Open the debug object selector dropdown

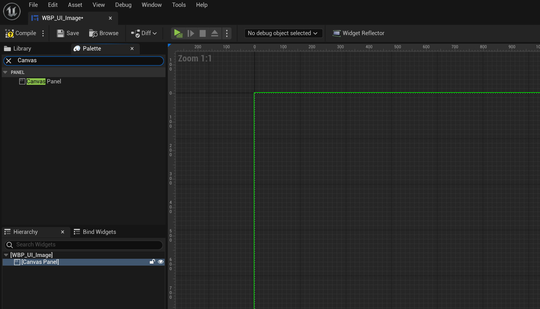(283, 33)
